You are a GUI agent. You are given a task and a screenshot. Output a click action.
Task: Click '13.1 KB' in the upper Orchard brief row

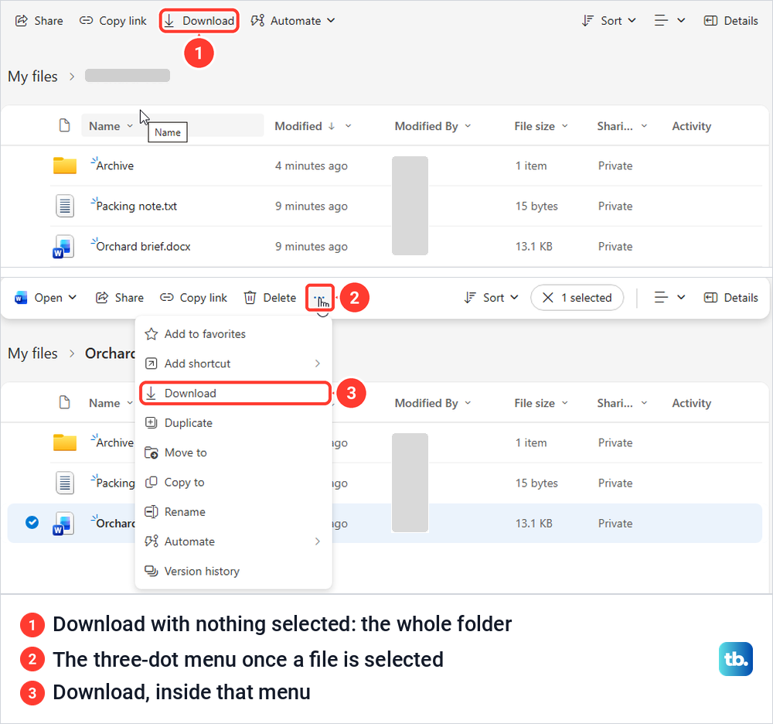point(534,247)
